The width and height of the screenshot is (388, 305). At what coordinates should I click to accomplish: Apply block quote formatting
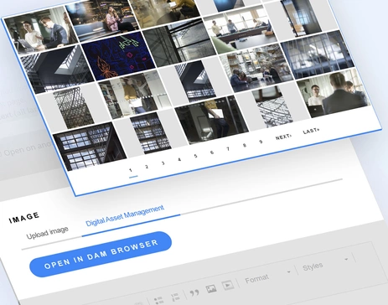[194, 292]
